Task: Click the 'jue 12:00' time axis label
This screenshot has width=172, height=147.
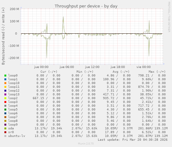Action: point(92,67)
